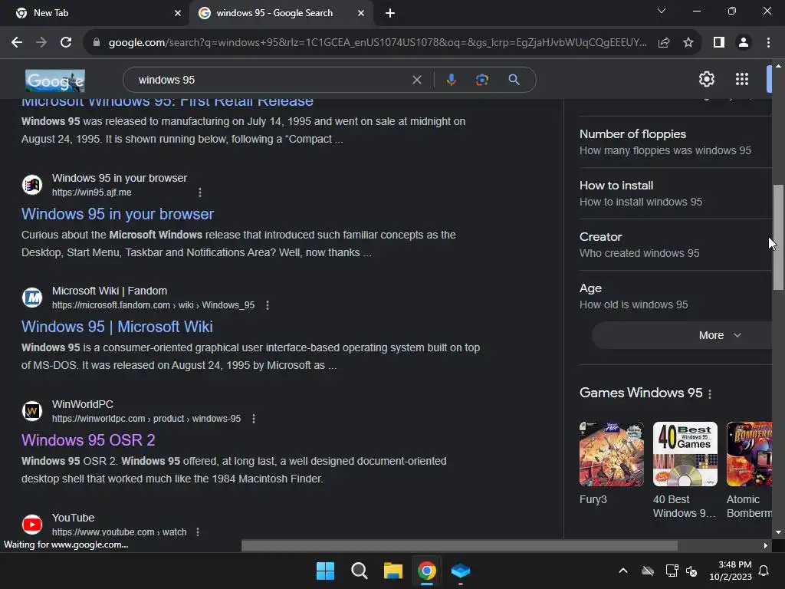
Task: Click the cloud sync tray icon
Action: click(647, 571)
